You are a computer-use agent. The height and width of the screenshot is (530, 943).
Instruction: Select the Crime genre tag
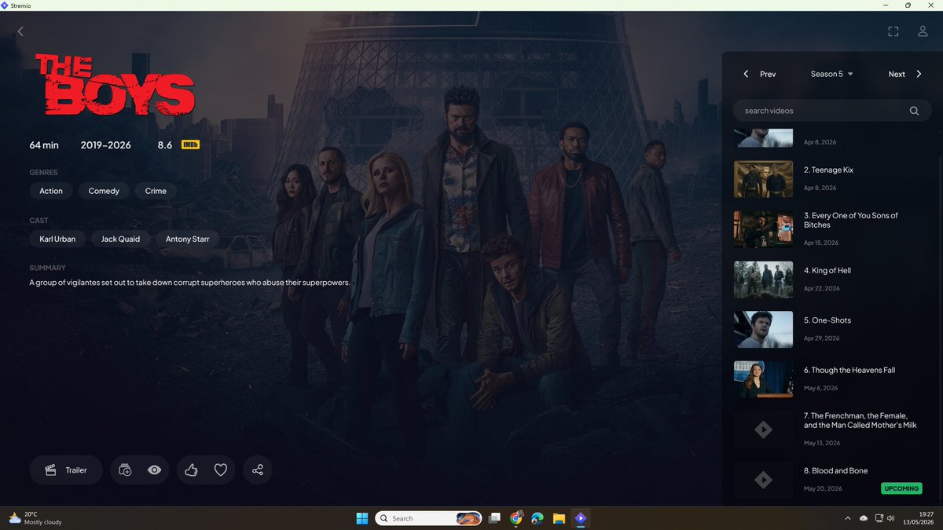156,191
